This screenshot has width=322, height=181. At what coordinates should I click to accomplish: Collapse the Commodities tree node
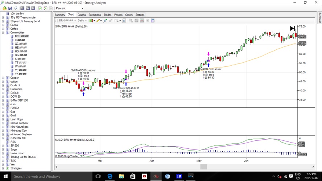click(3, 33)
